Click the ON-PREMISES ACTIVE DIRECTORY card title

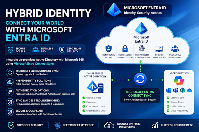click(95, 75)
